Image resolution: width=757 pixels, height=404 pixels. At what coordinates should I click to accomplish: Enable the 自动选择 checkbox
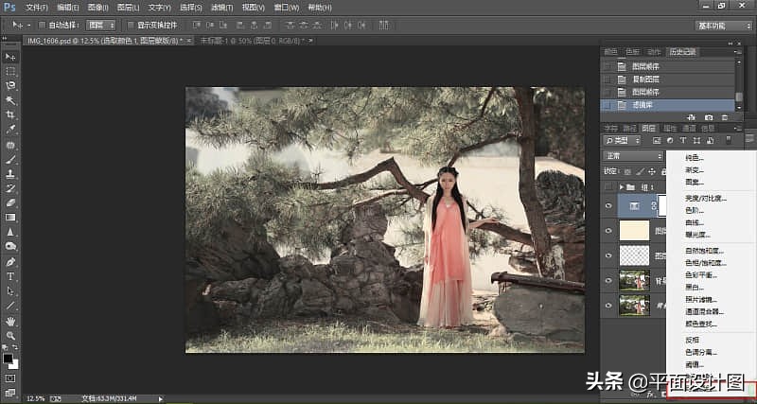point(43,25)
